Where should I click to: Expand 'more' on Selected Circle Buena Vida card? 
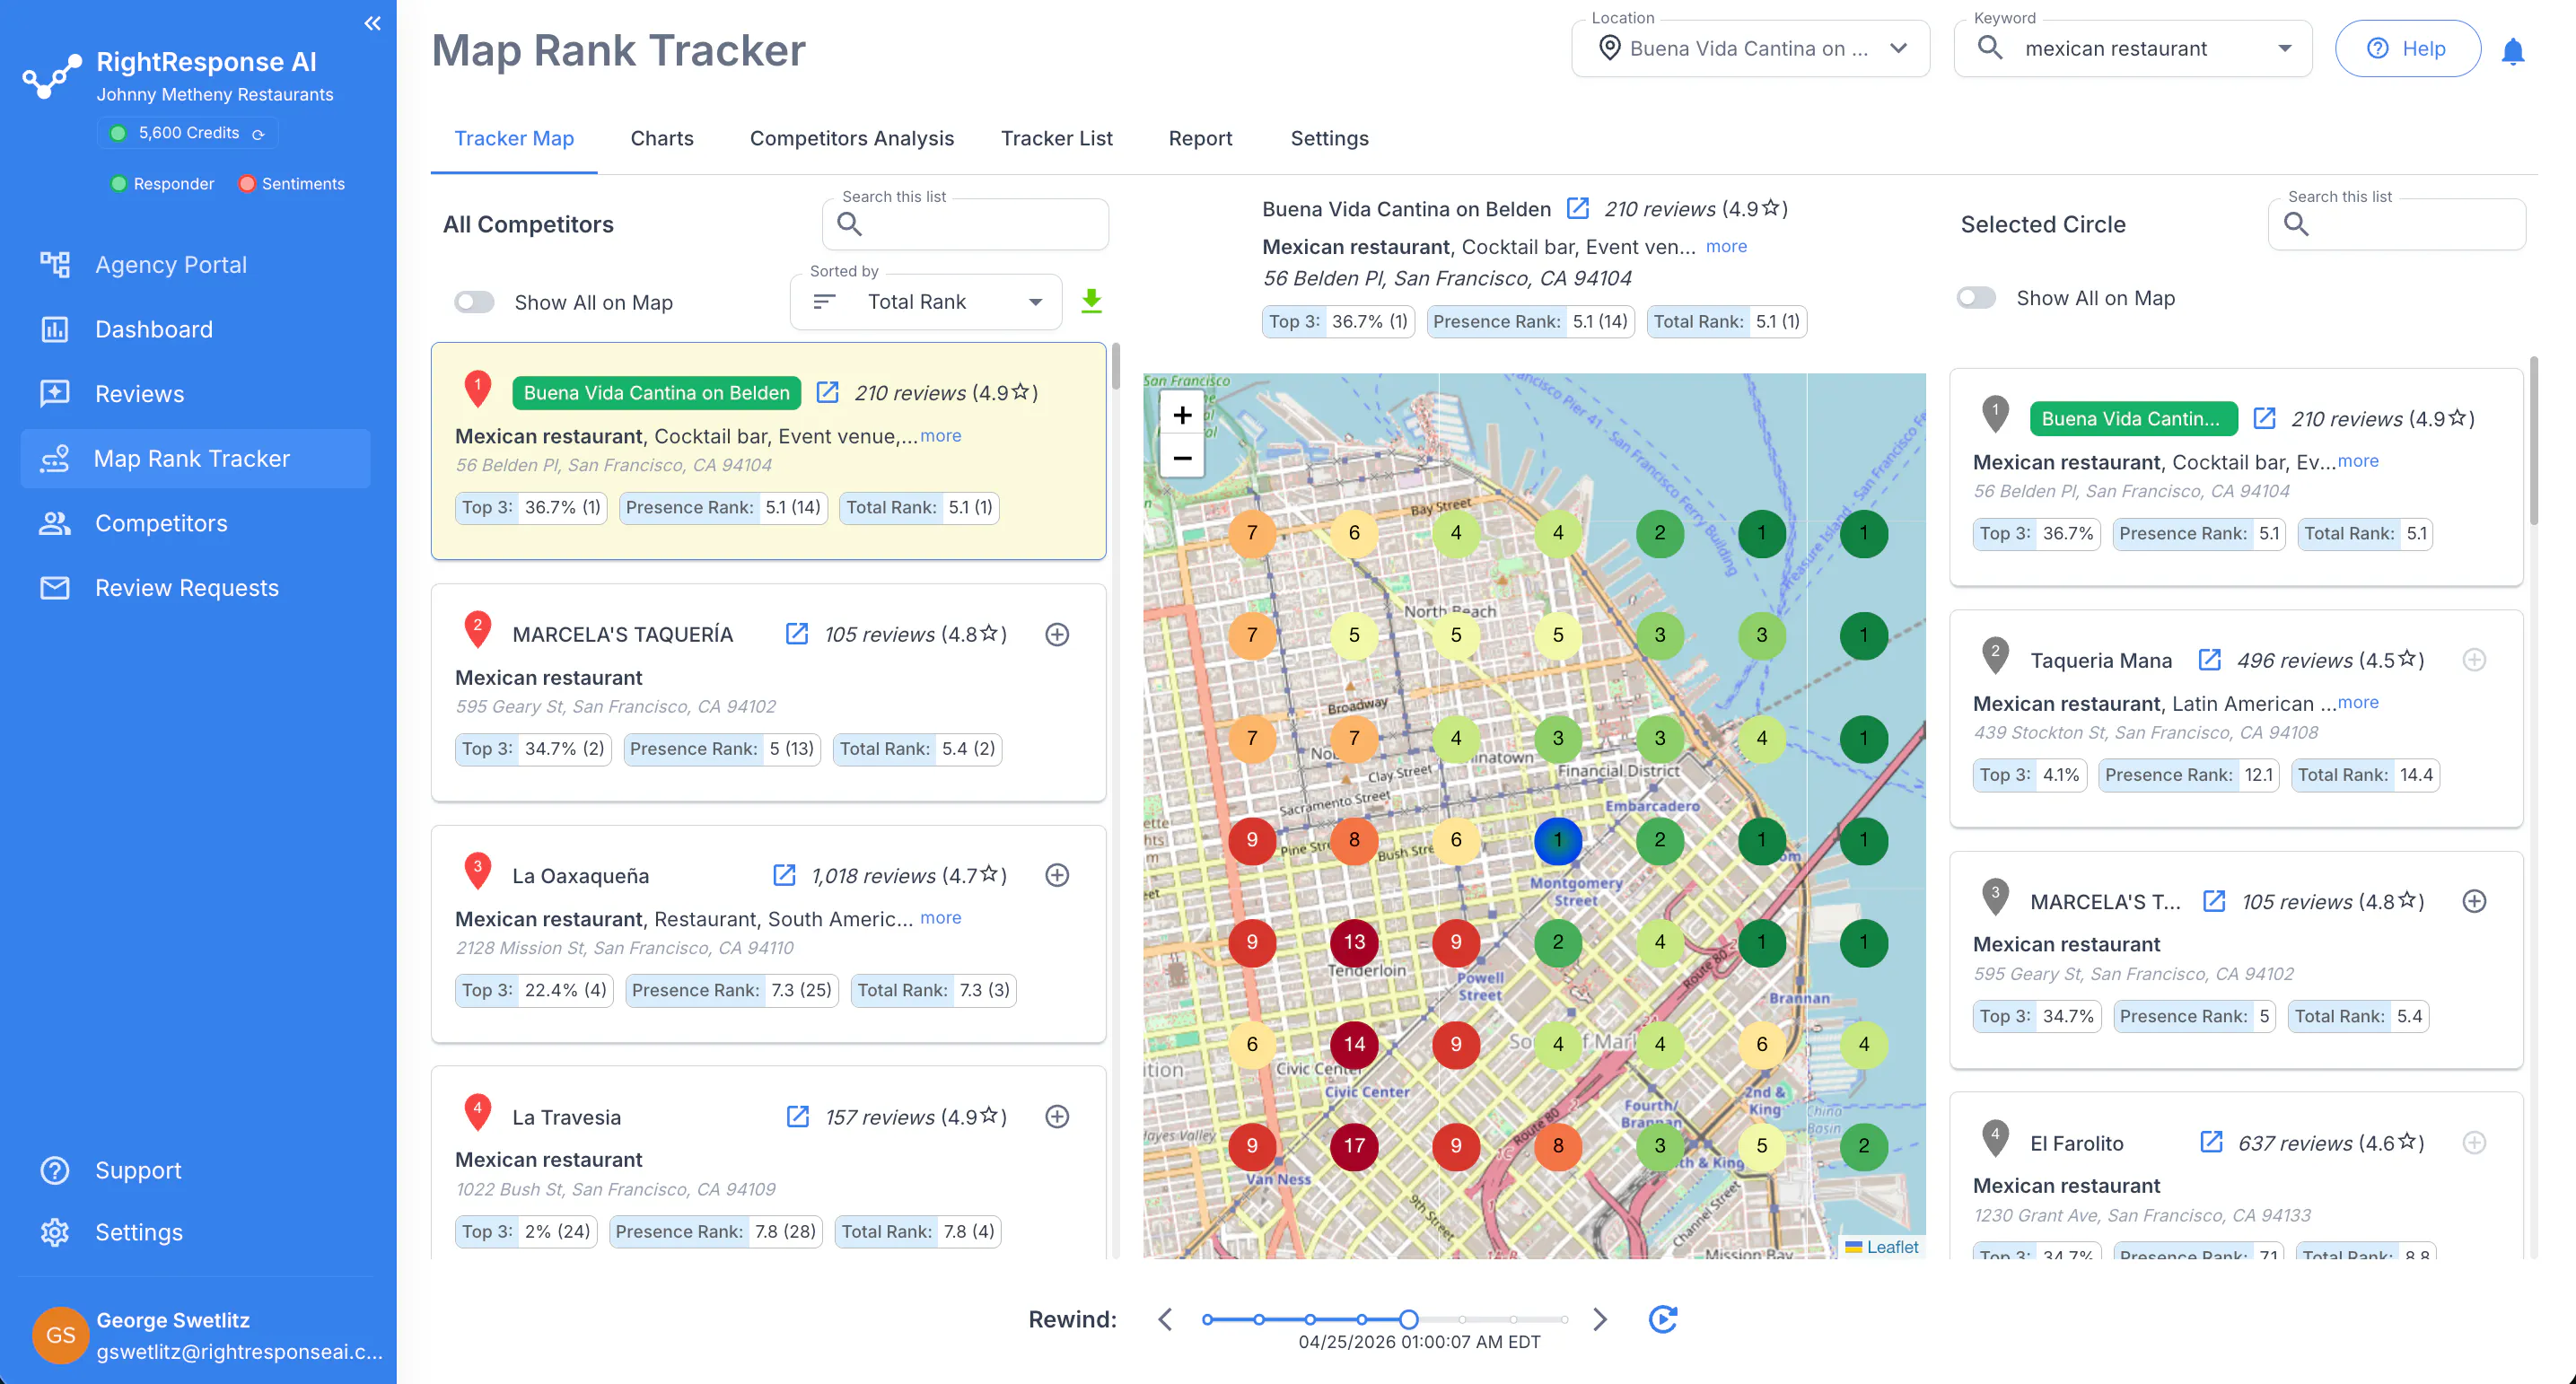click(x=2358, y=461)
